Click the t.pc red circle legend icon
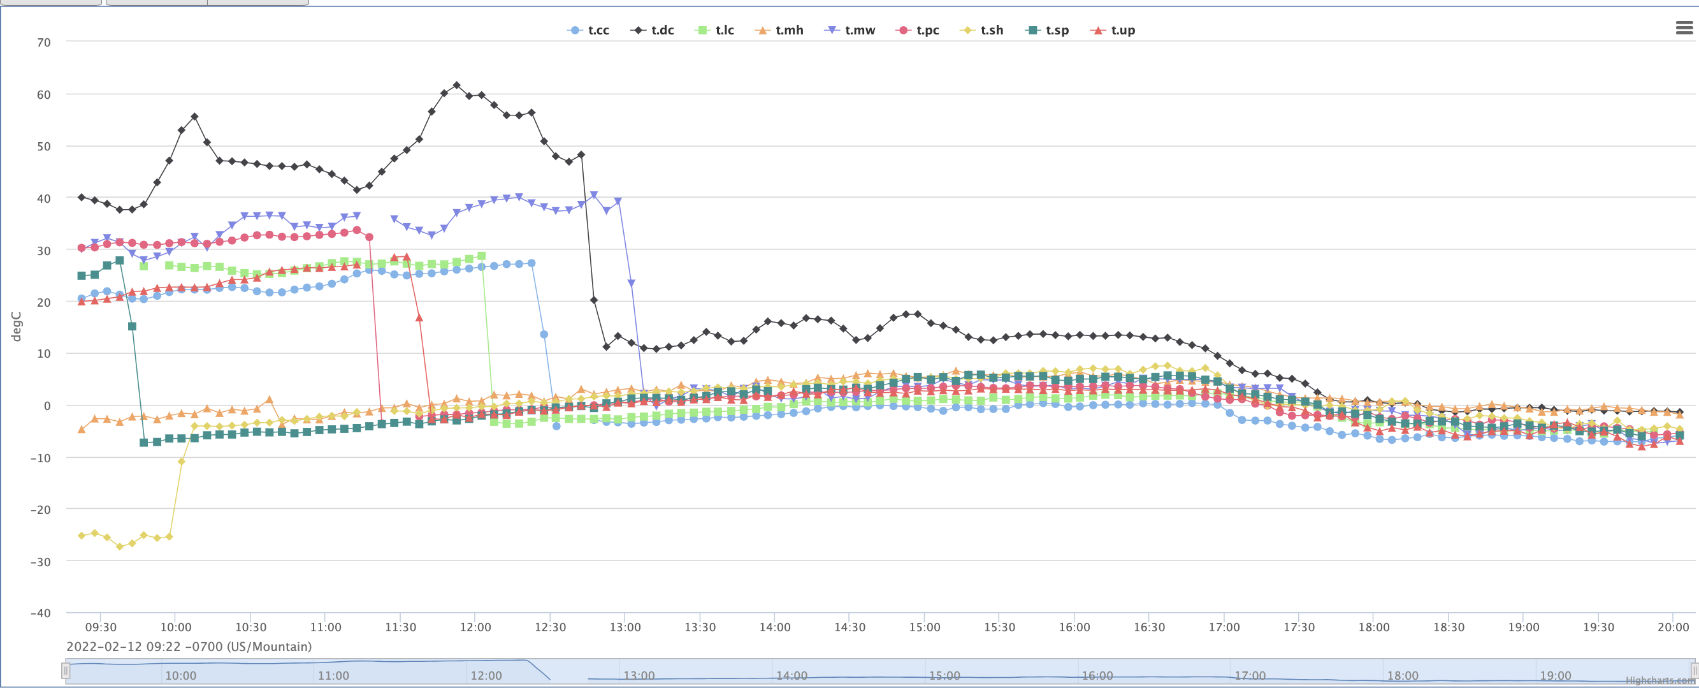This screenshot has width=1699, height=695. point(903,31)
